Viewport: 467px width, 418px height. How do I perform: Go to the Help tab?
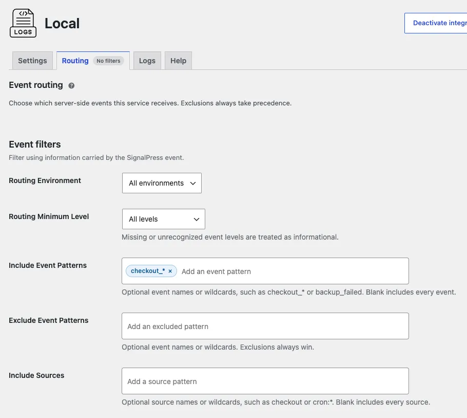(x=179, y=61)
